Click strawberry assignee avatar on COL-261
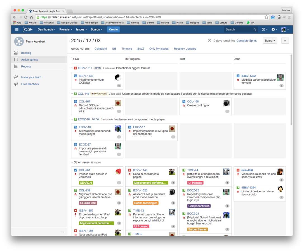 118,172
